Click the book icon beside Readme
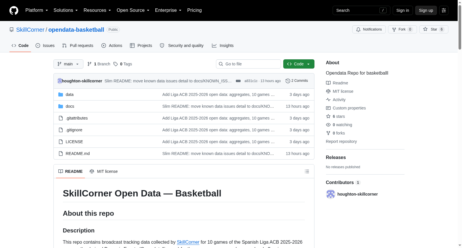Image resolution: width=462 pixels, height=248 pixels. tap(328, 83)
